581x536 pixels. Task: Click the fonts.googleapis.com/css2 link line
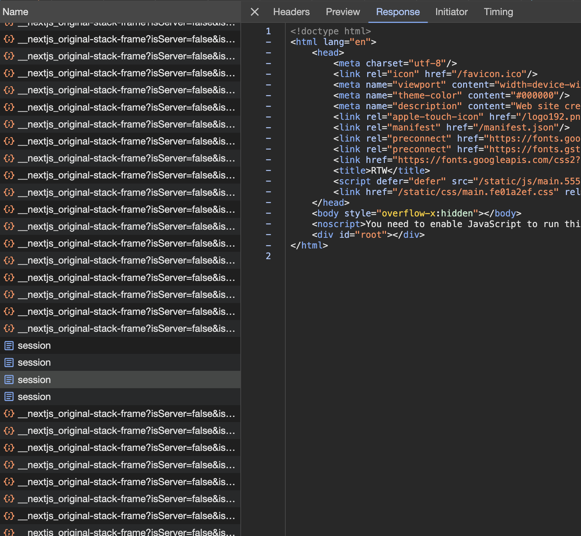(x=457, y=160)
